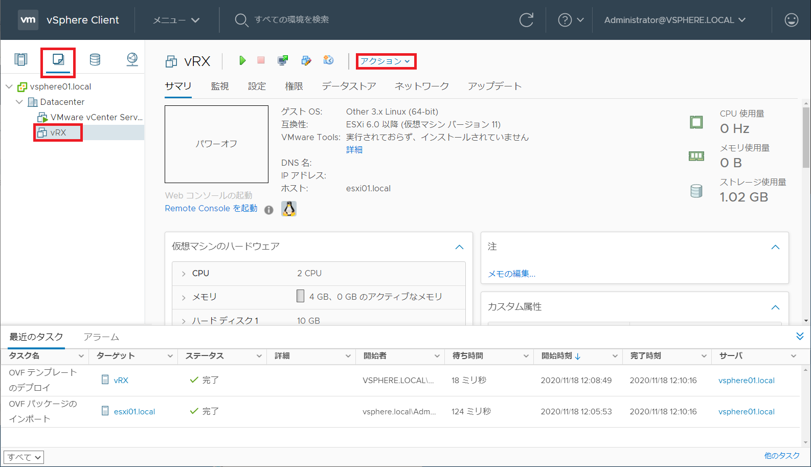
Task: Launch console toolbar icon for vRX
Action: tap(282, 60)
